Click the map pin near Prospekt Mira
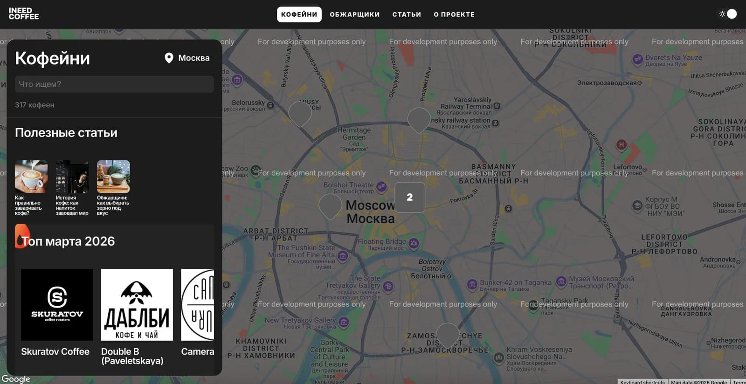The image size is (746, 384). (x=419, y=119)
